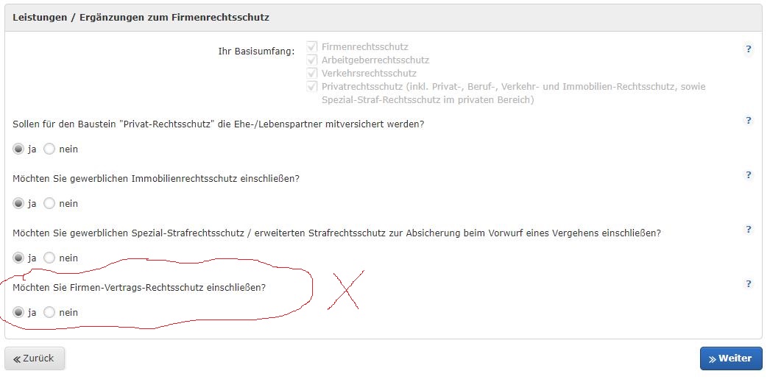
Task: Select 'ja' for Spezial-Strafrechtsschutz
Action: click(x=18, y=258)
